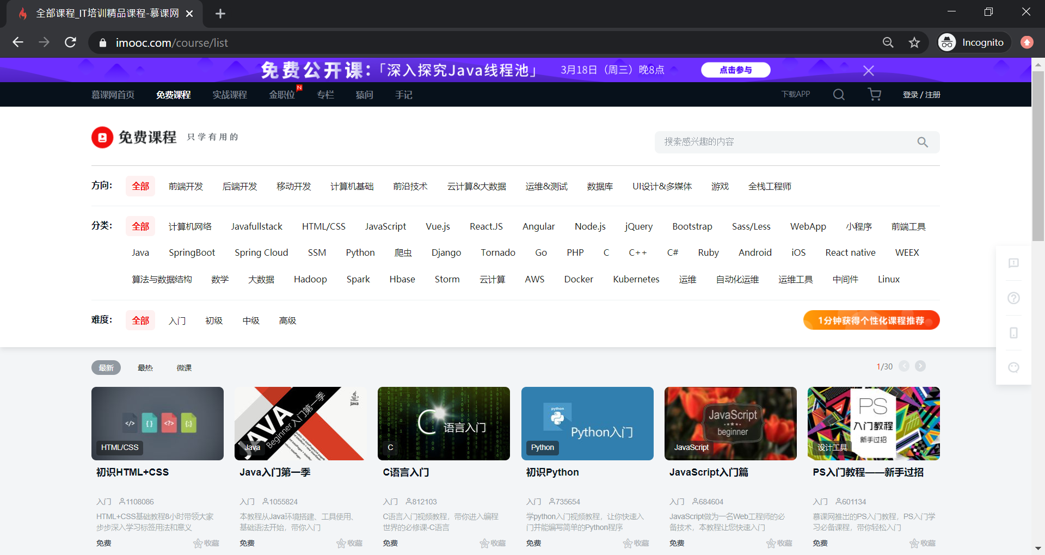Go to next page arrow of course list
Viewport: 1045px width, 555px height.
(920, 366)
